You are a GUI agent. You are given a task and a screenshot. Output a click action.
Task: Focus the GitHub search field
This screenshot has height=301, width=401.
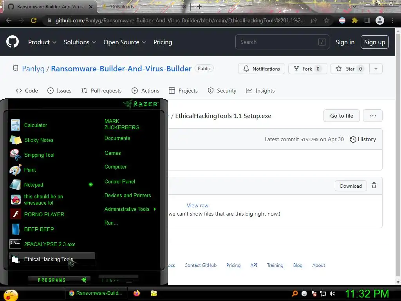(282, 42)
